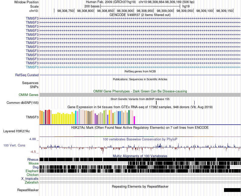Click the Mouse alignment row label

pos(33,164)
